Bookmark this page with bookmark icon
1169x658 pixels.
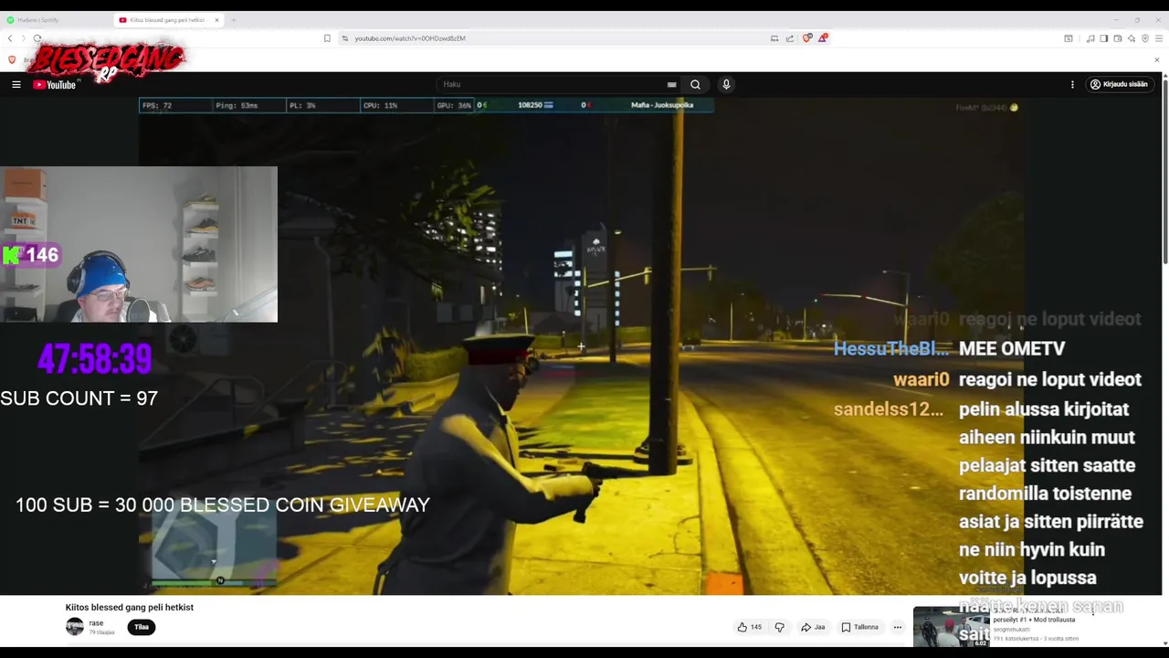tap(327, 38)
